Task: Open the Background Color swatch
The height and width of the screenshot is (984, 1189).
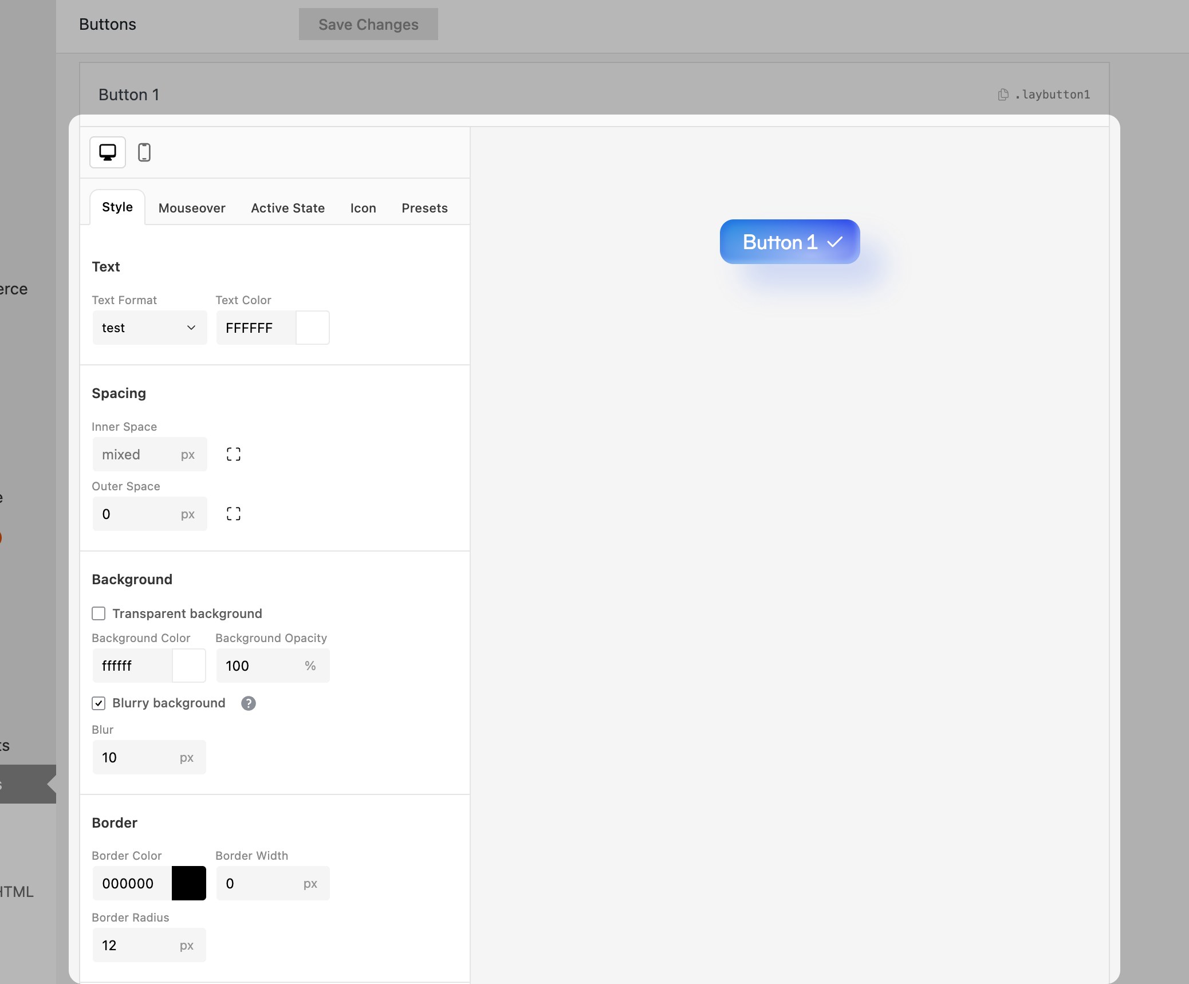Action: coord(189,666)
